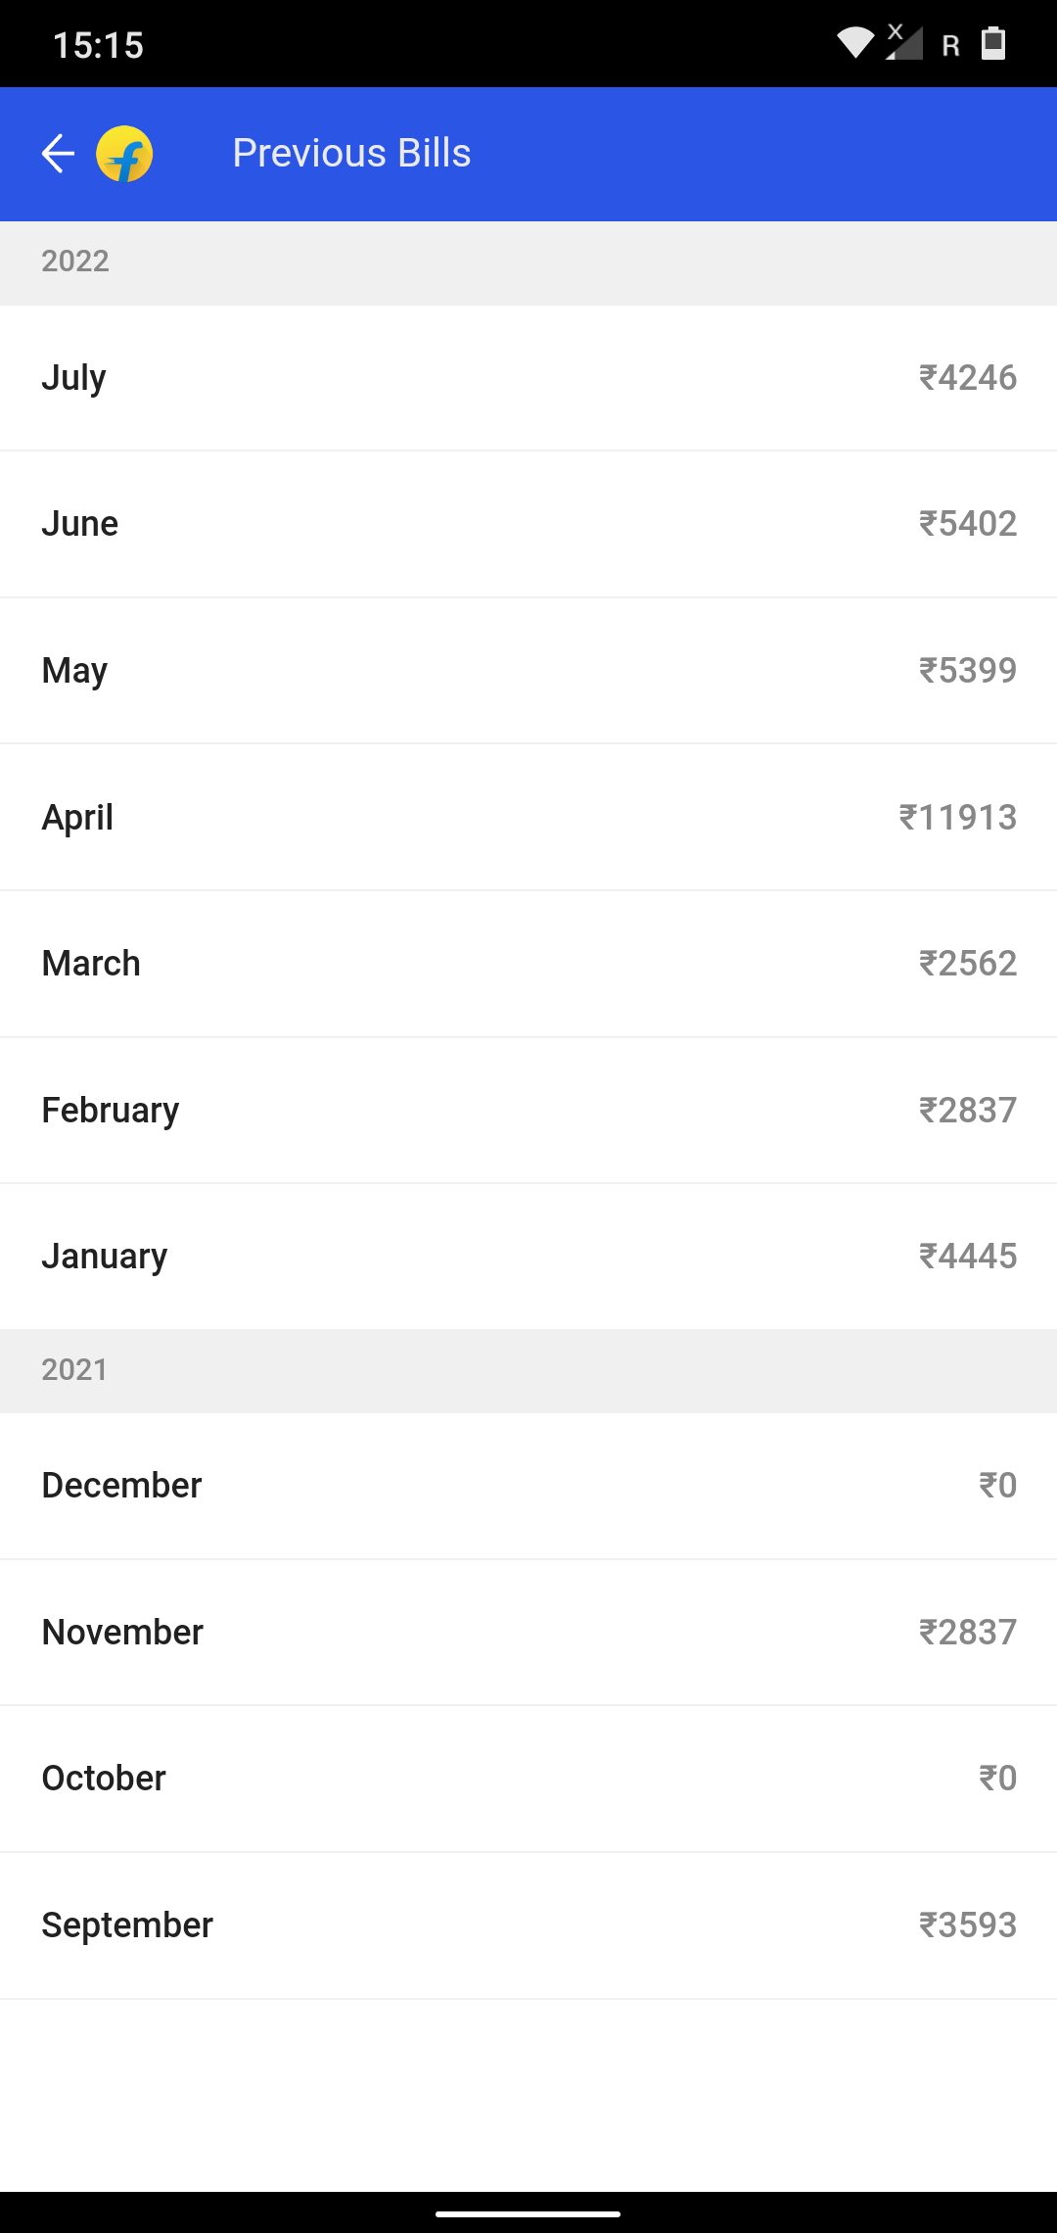
Task: Open the June bill of ₹5402
Action: [x=528, y=524]
